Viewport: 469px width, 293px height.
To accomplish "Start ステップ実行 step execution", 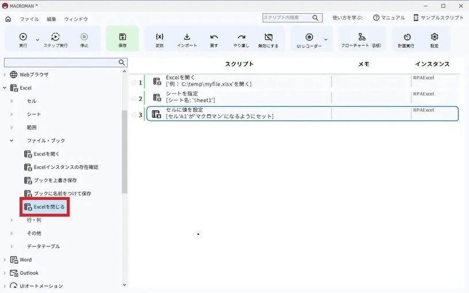I will 55,40.
